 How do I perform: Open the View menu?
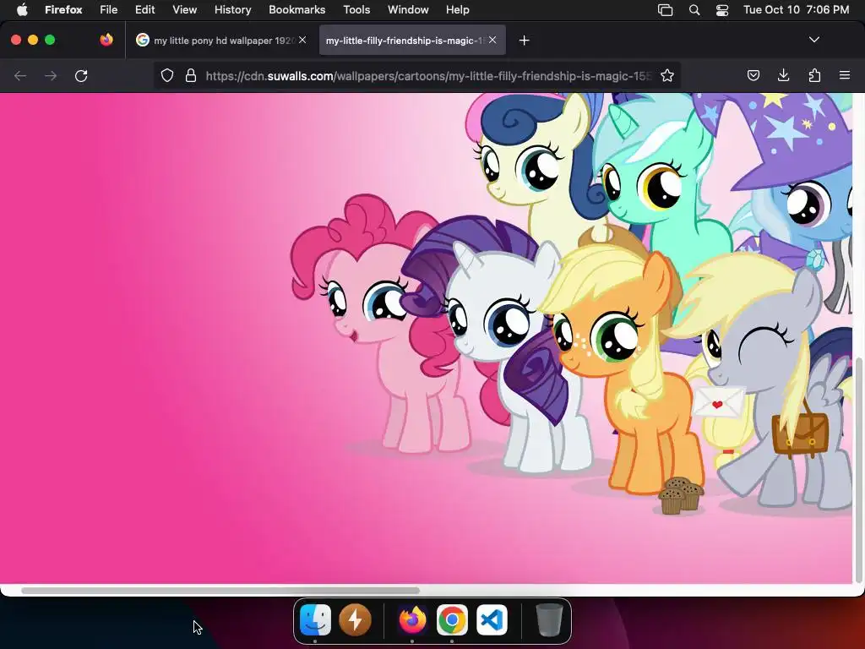click(184, 9)
